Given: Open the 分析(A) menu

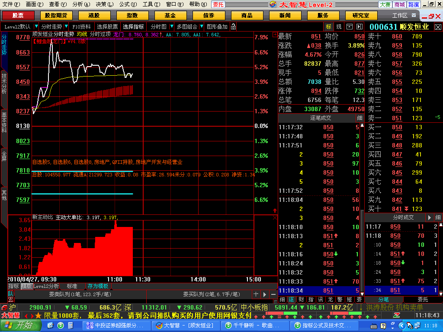Looking at the screenshot, I should click(x=81, y=4).
